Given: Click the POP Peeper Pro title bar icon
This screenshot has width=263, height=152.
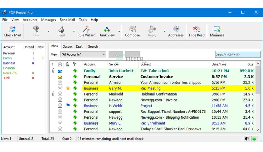Looking at the screenshot, I should [x=4, y=12].
